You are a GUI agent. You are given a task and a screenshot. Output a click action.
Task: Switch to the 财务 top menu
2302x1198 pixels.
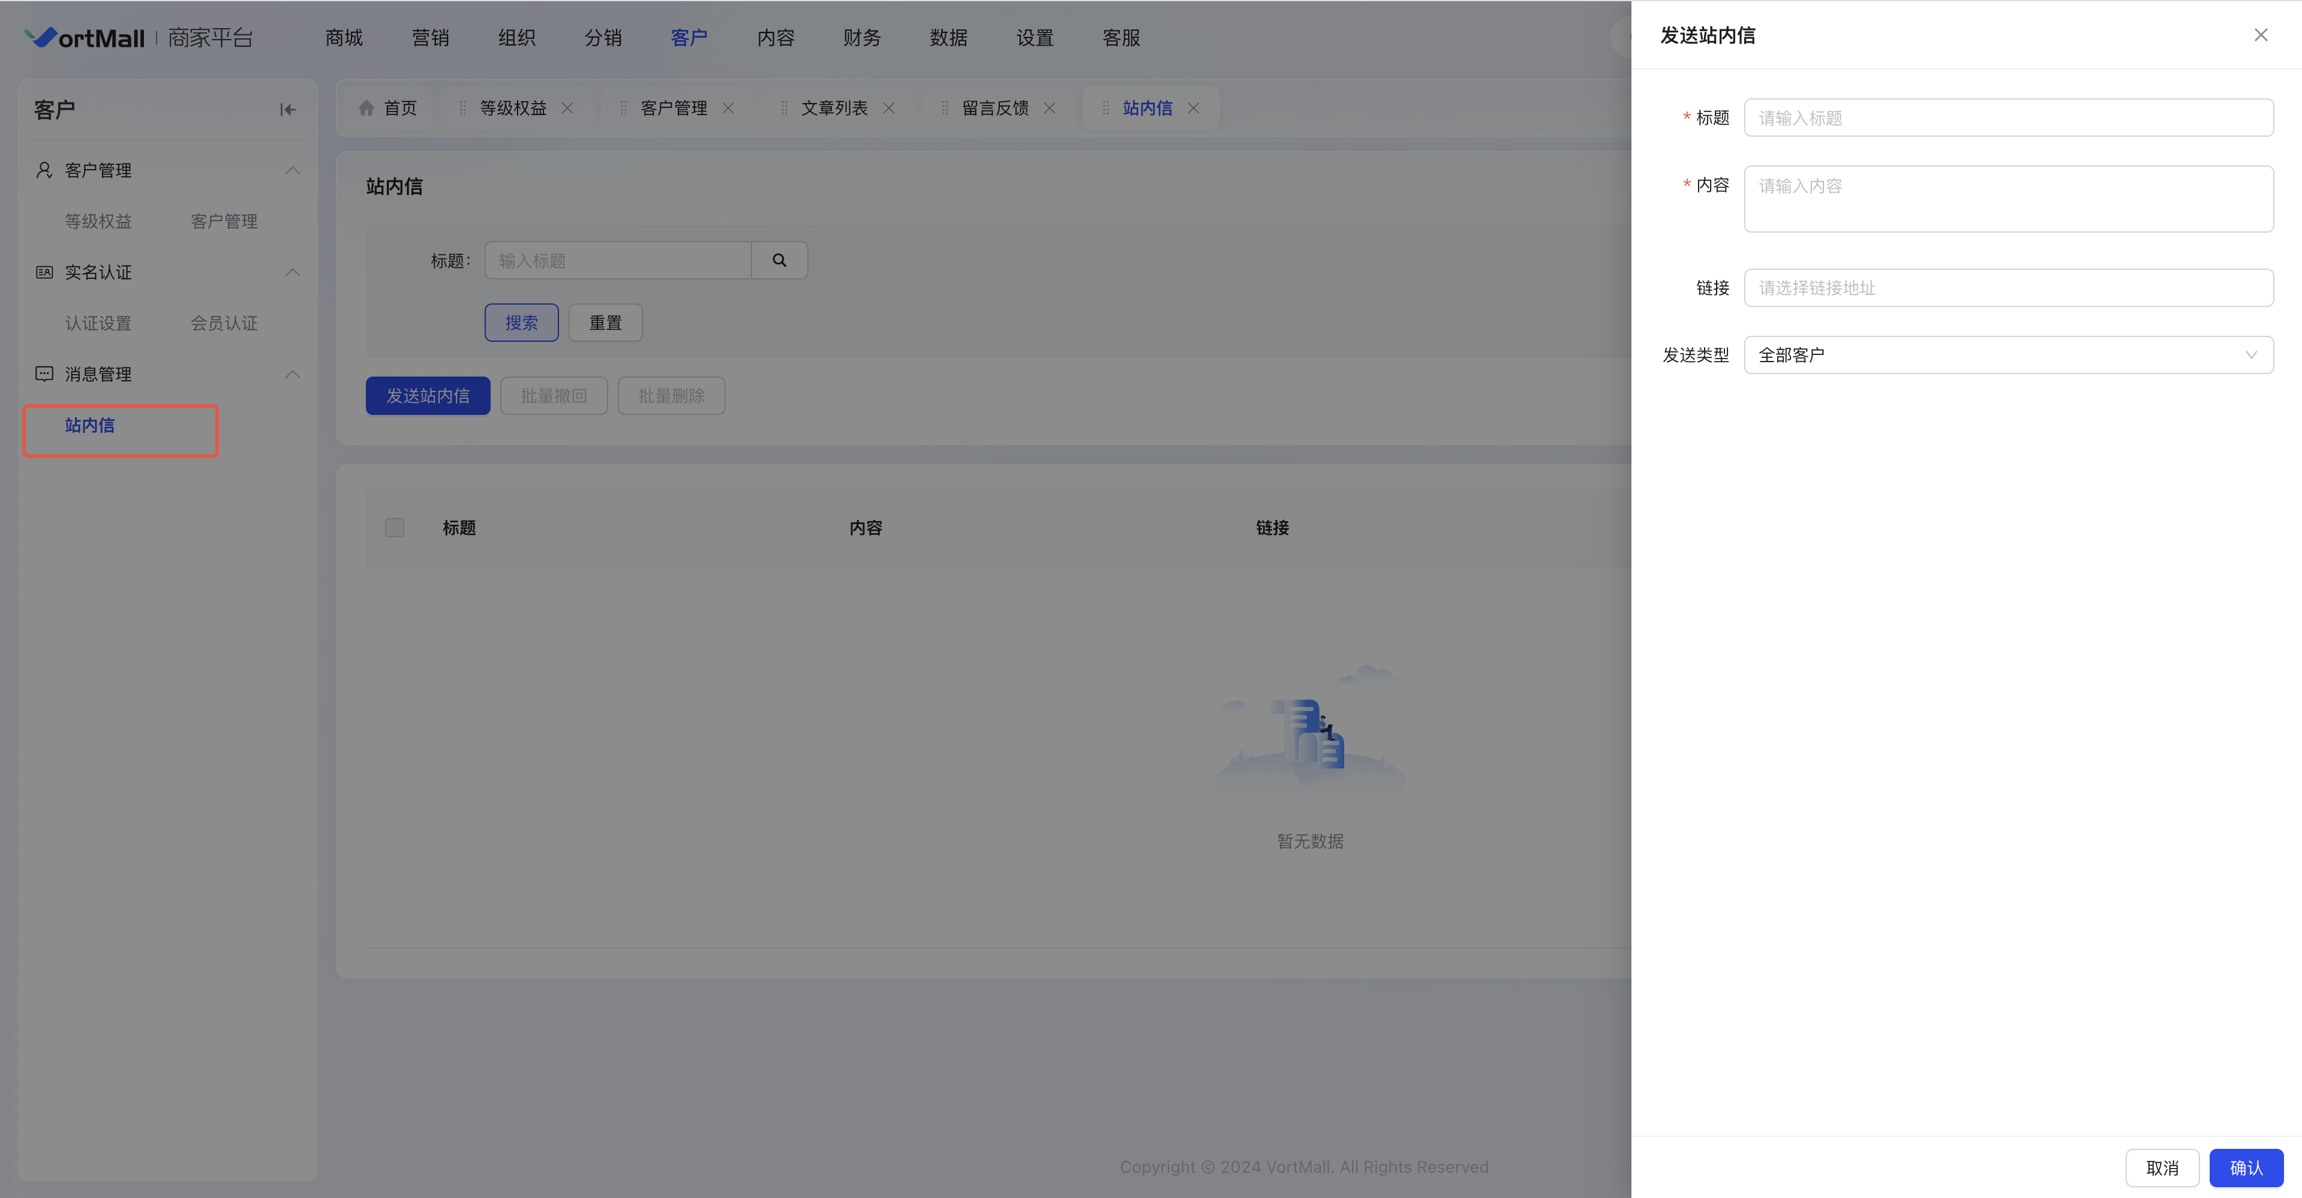(861, 38)
